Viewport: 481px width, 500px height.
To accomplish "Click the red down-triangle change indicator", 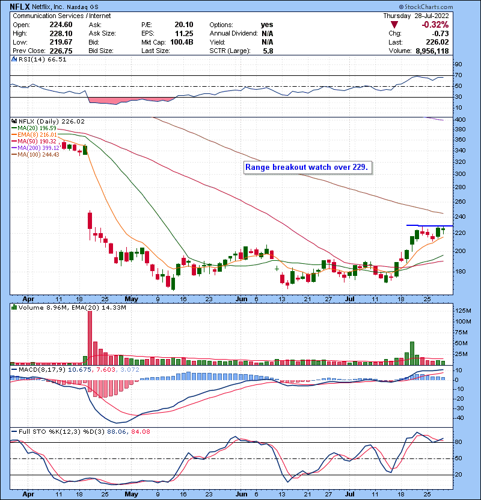I will (x=394, y=25).
